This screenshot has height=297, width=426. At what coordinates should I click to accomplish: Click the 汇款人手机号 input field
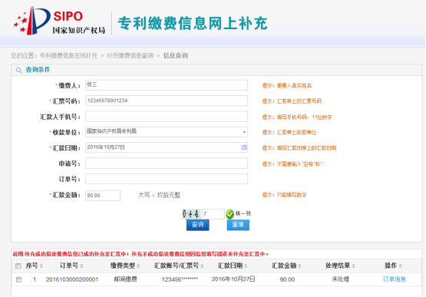(167, 117)
